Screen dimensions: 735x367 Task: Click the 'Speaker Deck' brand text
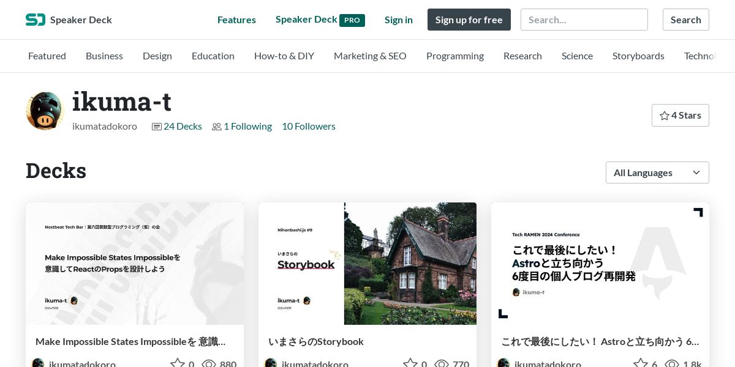(81, 20)
